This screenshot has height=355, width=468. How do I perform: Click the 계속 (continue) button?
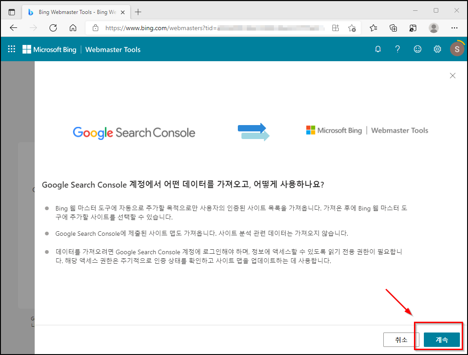coord(442,340)
